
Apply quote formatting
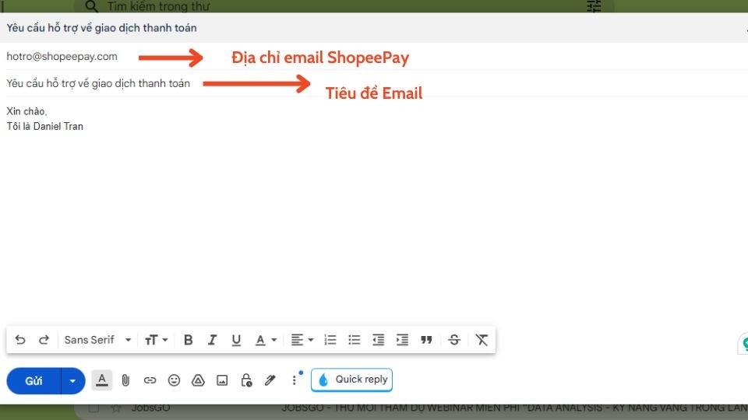click(426, 340)
